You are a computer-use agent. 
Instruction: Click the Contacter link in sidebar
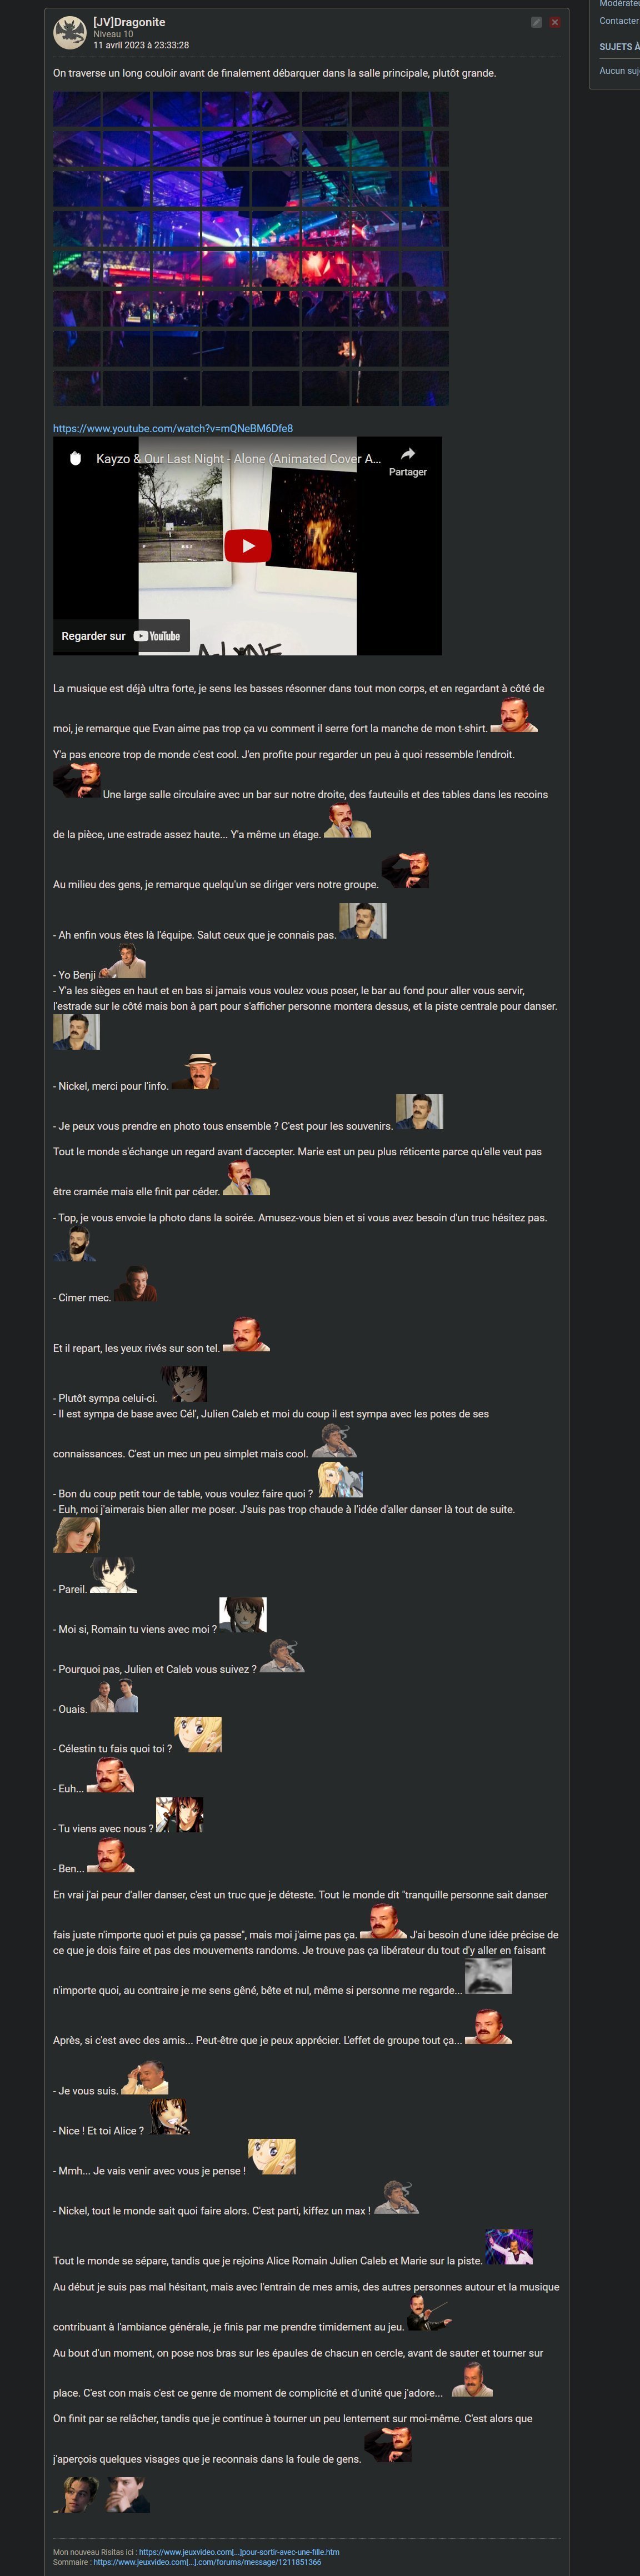[x=619, y=20]
